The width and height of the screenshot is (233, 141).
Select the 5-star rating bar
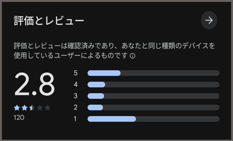[x=153, y=73]
